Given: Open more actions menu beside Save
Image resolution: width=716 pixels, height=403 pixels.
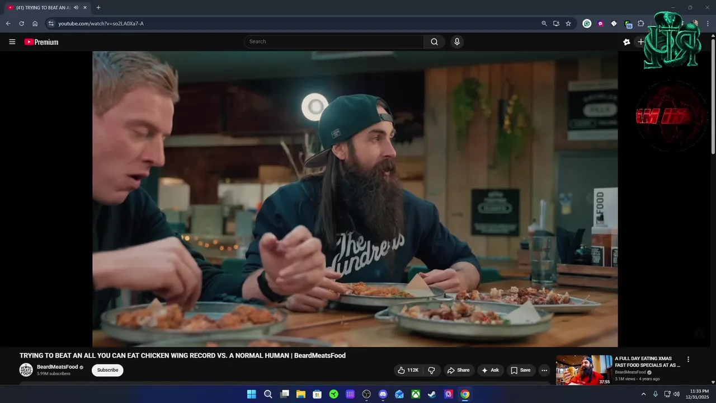Looking at the screenshot, I should pyautogui.click(x=544, y=371).
